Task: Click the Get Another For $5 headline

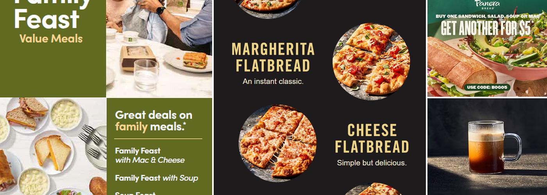Action: 486,28
